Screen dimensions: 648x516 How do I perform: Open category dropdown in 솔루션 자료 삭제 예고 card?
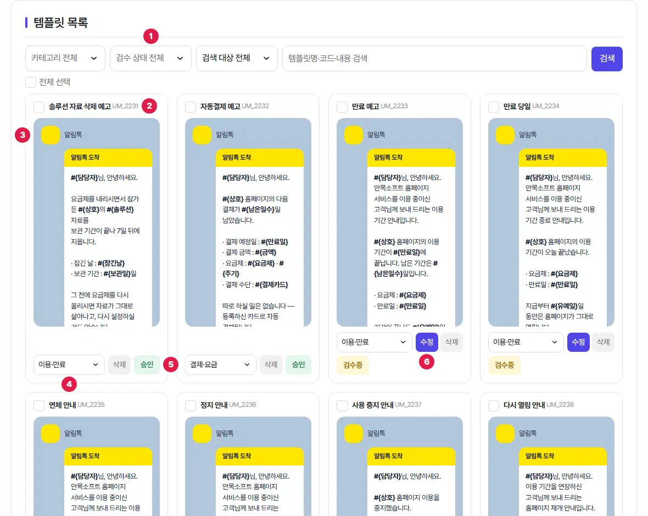(69, 365)
